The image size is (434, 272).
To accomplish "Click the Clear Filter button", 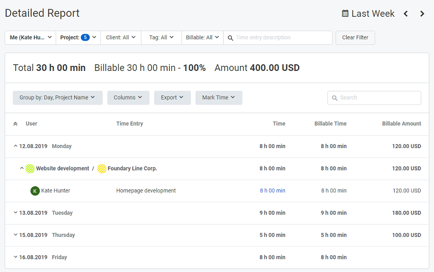I will point(355,38).
